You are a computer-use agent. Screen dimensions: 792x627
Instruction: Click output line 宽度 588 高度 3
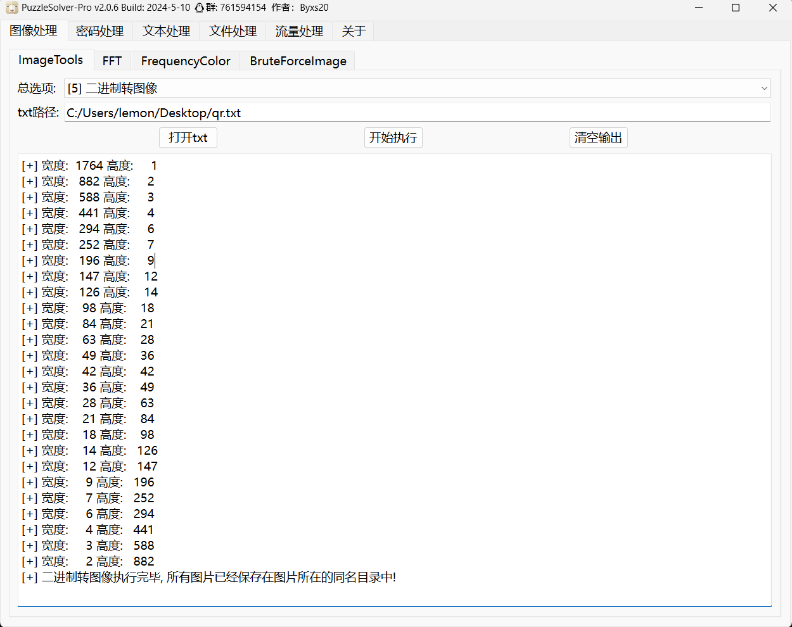88,198
